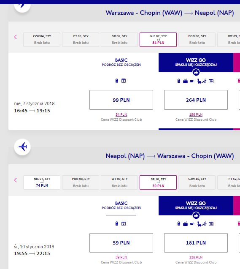Click the WIZZ GO thumbs-up badge on outbound flight

pyautogui.click(x=196, y=72)
